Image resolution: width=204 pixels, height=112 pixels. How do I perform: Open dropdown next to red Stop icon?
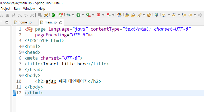pos(103,15)
